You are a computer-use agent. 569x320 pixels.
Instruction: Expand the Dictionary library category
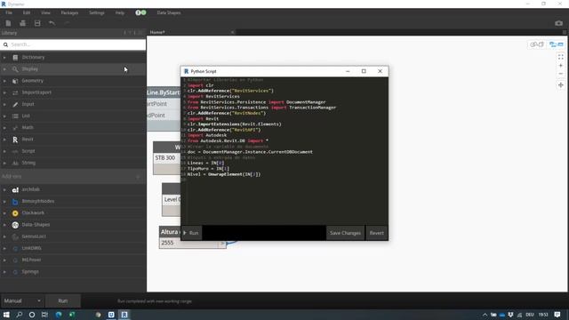4,57
